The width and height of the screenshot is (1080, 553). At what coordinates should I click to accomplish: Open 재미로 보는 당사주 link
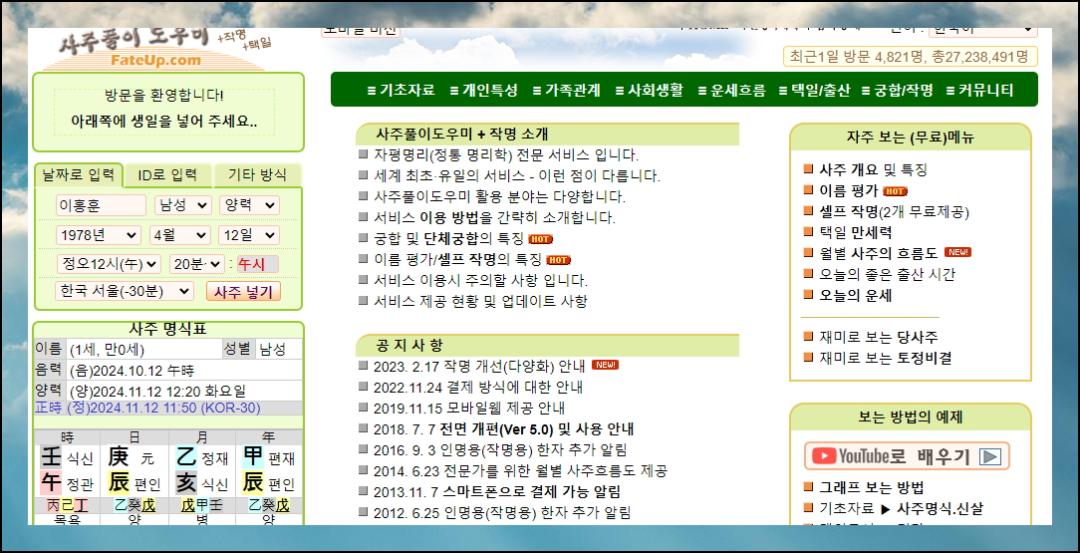pyautogui.click(x=878, y=338)
